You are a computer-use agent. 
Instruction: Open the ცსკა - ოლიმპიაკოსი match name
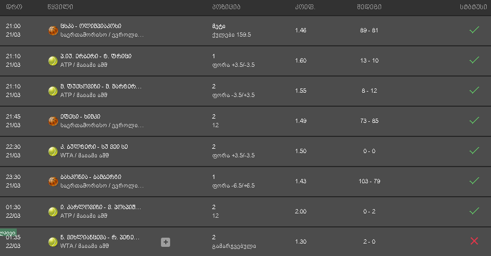click(90, 26)
